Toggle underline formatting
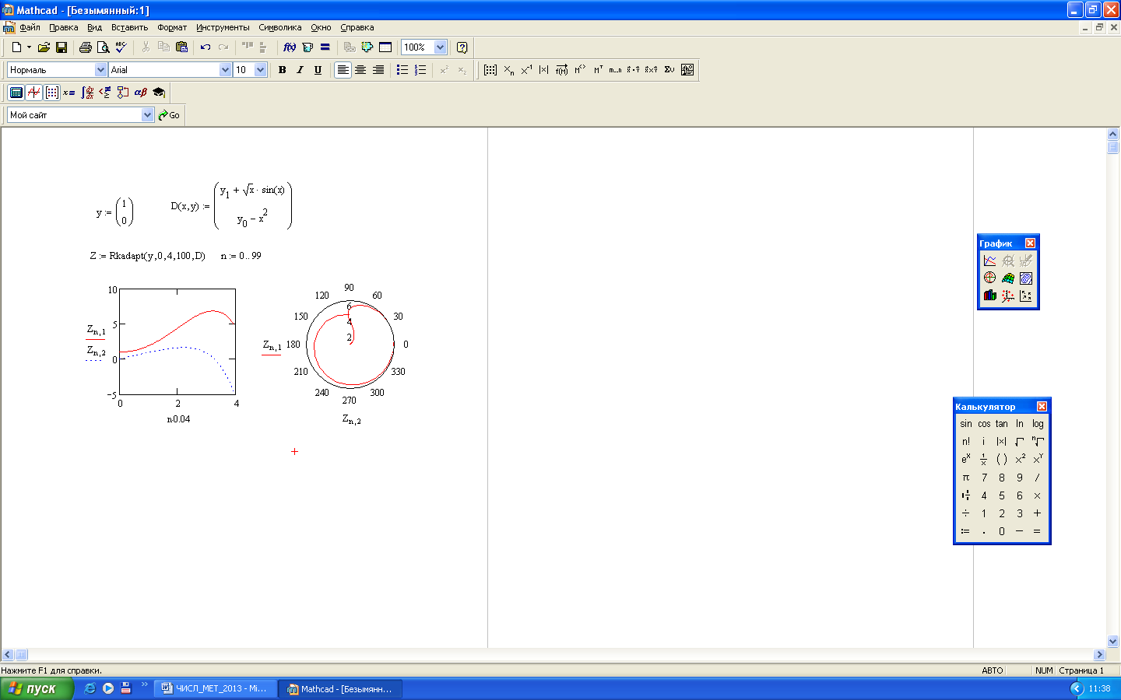1121x700 pixels. 318,70
